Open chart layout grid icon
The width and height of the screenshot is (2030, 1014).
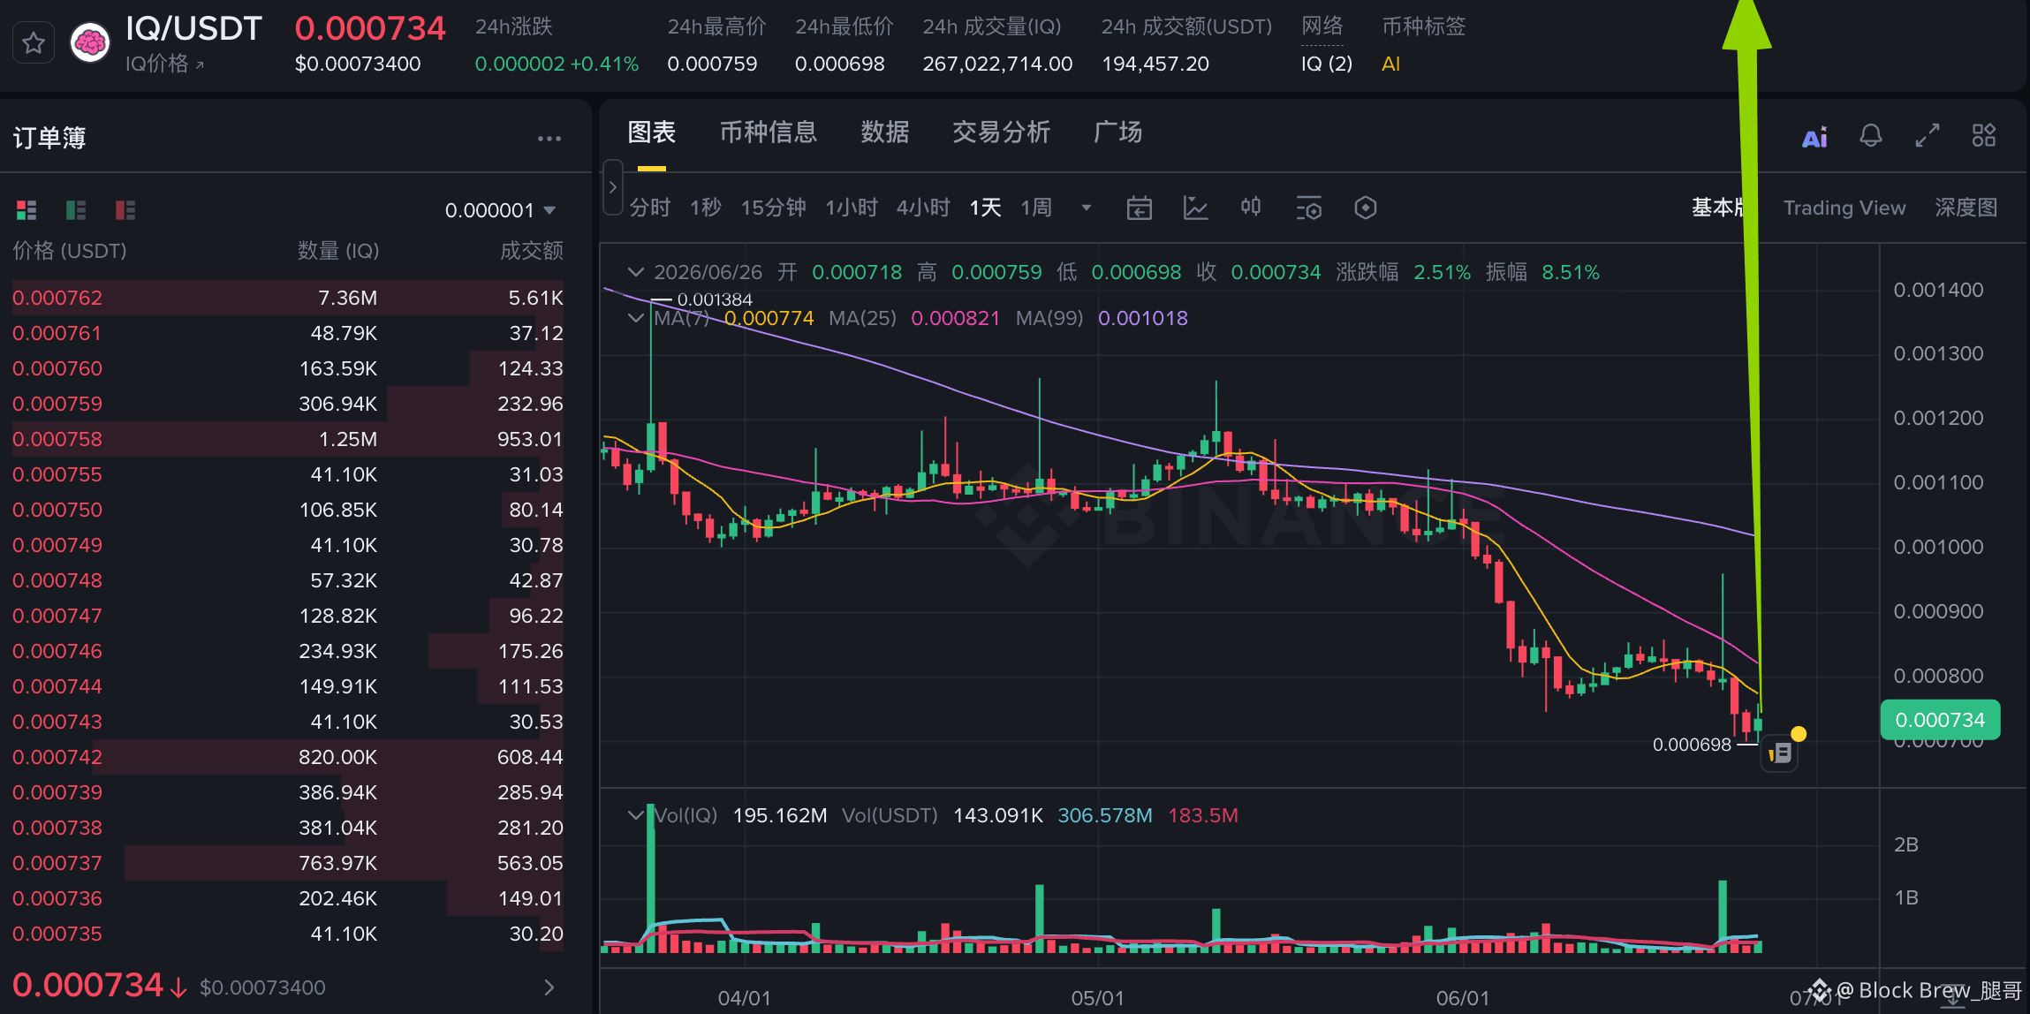1984,136
